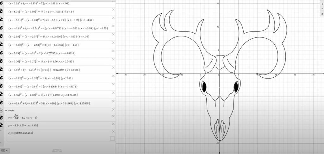Screen dimensions: 324x154
Task: Click the Colors folder icon
Action: 1,111
